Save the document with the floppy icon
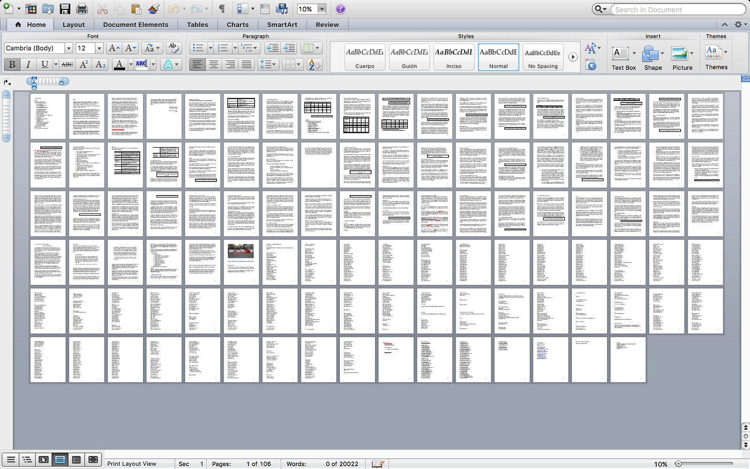 [65, 9]
